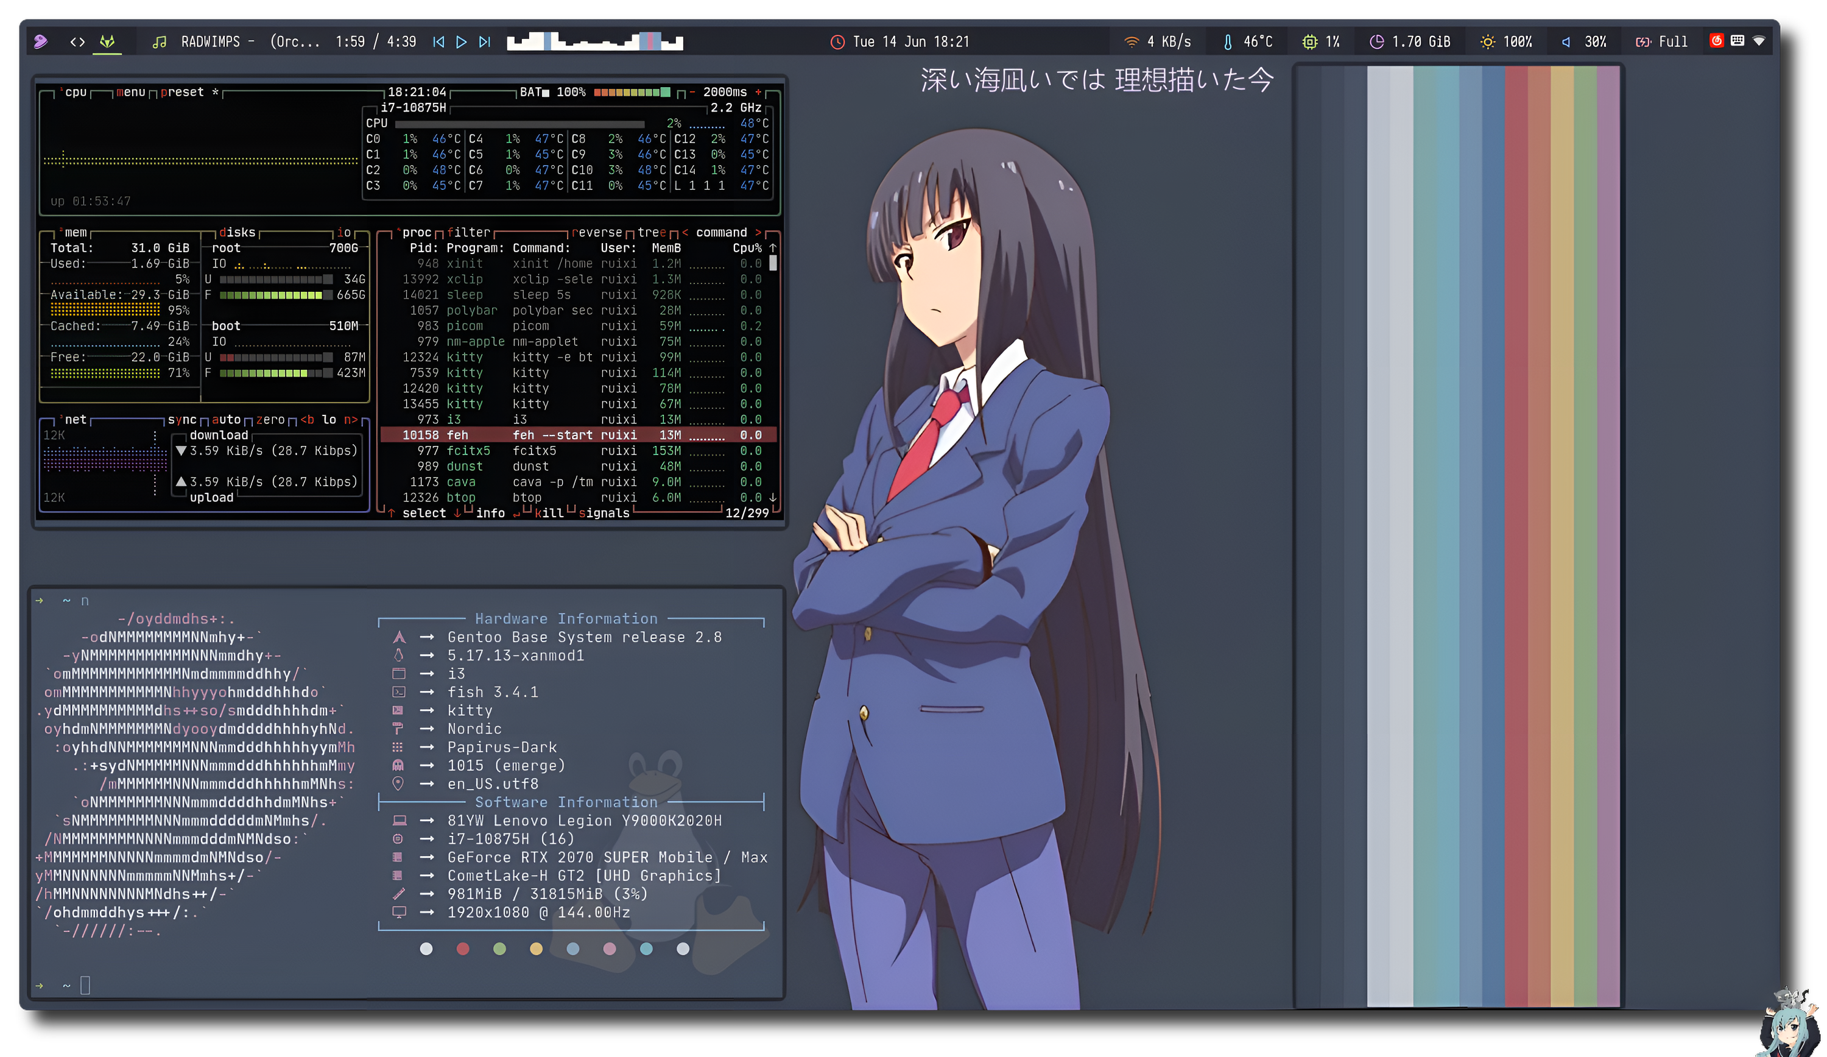Toggle net sync in btop
Screen dimensions: 1827x1057
pos(182,419)
